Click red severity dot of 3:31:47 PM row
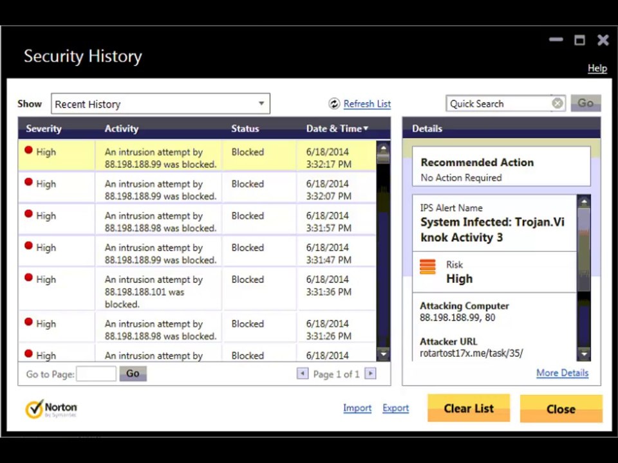618x463 pixels. point(28,246)
